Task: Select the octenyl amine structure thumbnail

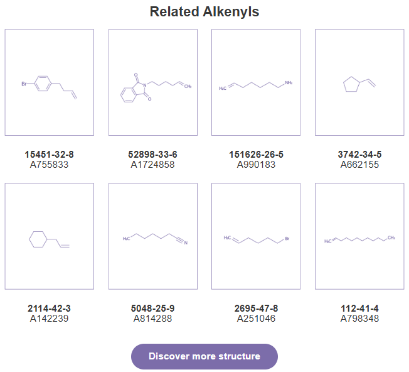Action: coord(256,82)
